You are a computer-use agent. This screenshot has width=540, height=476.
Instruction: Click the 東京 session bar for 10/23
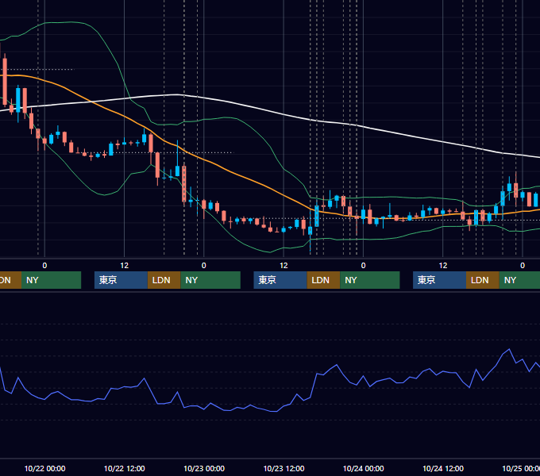tap(280, 280)
